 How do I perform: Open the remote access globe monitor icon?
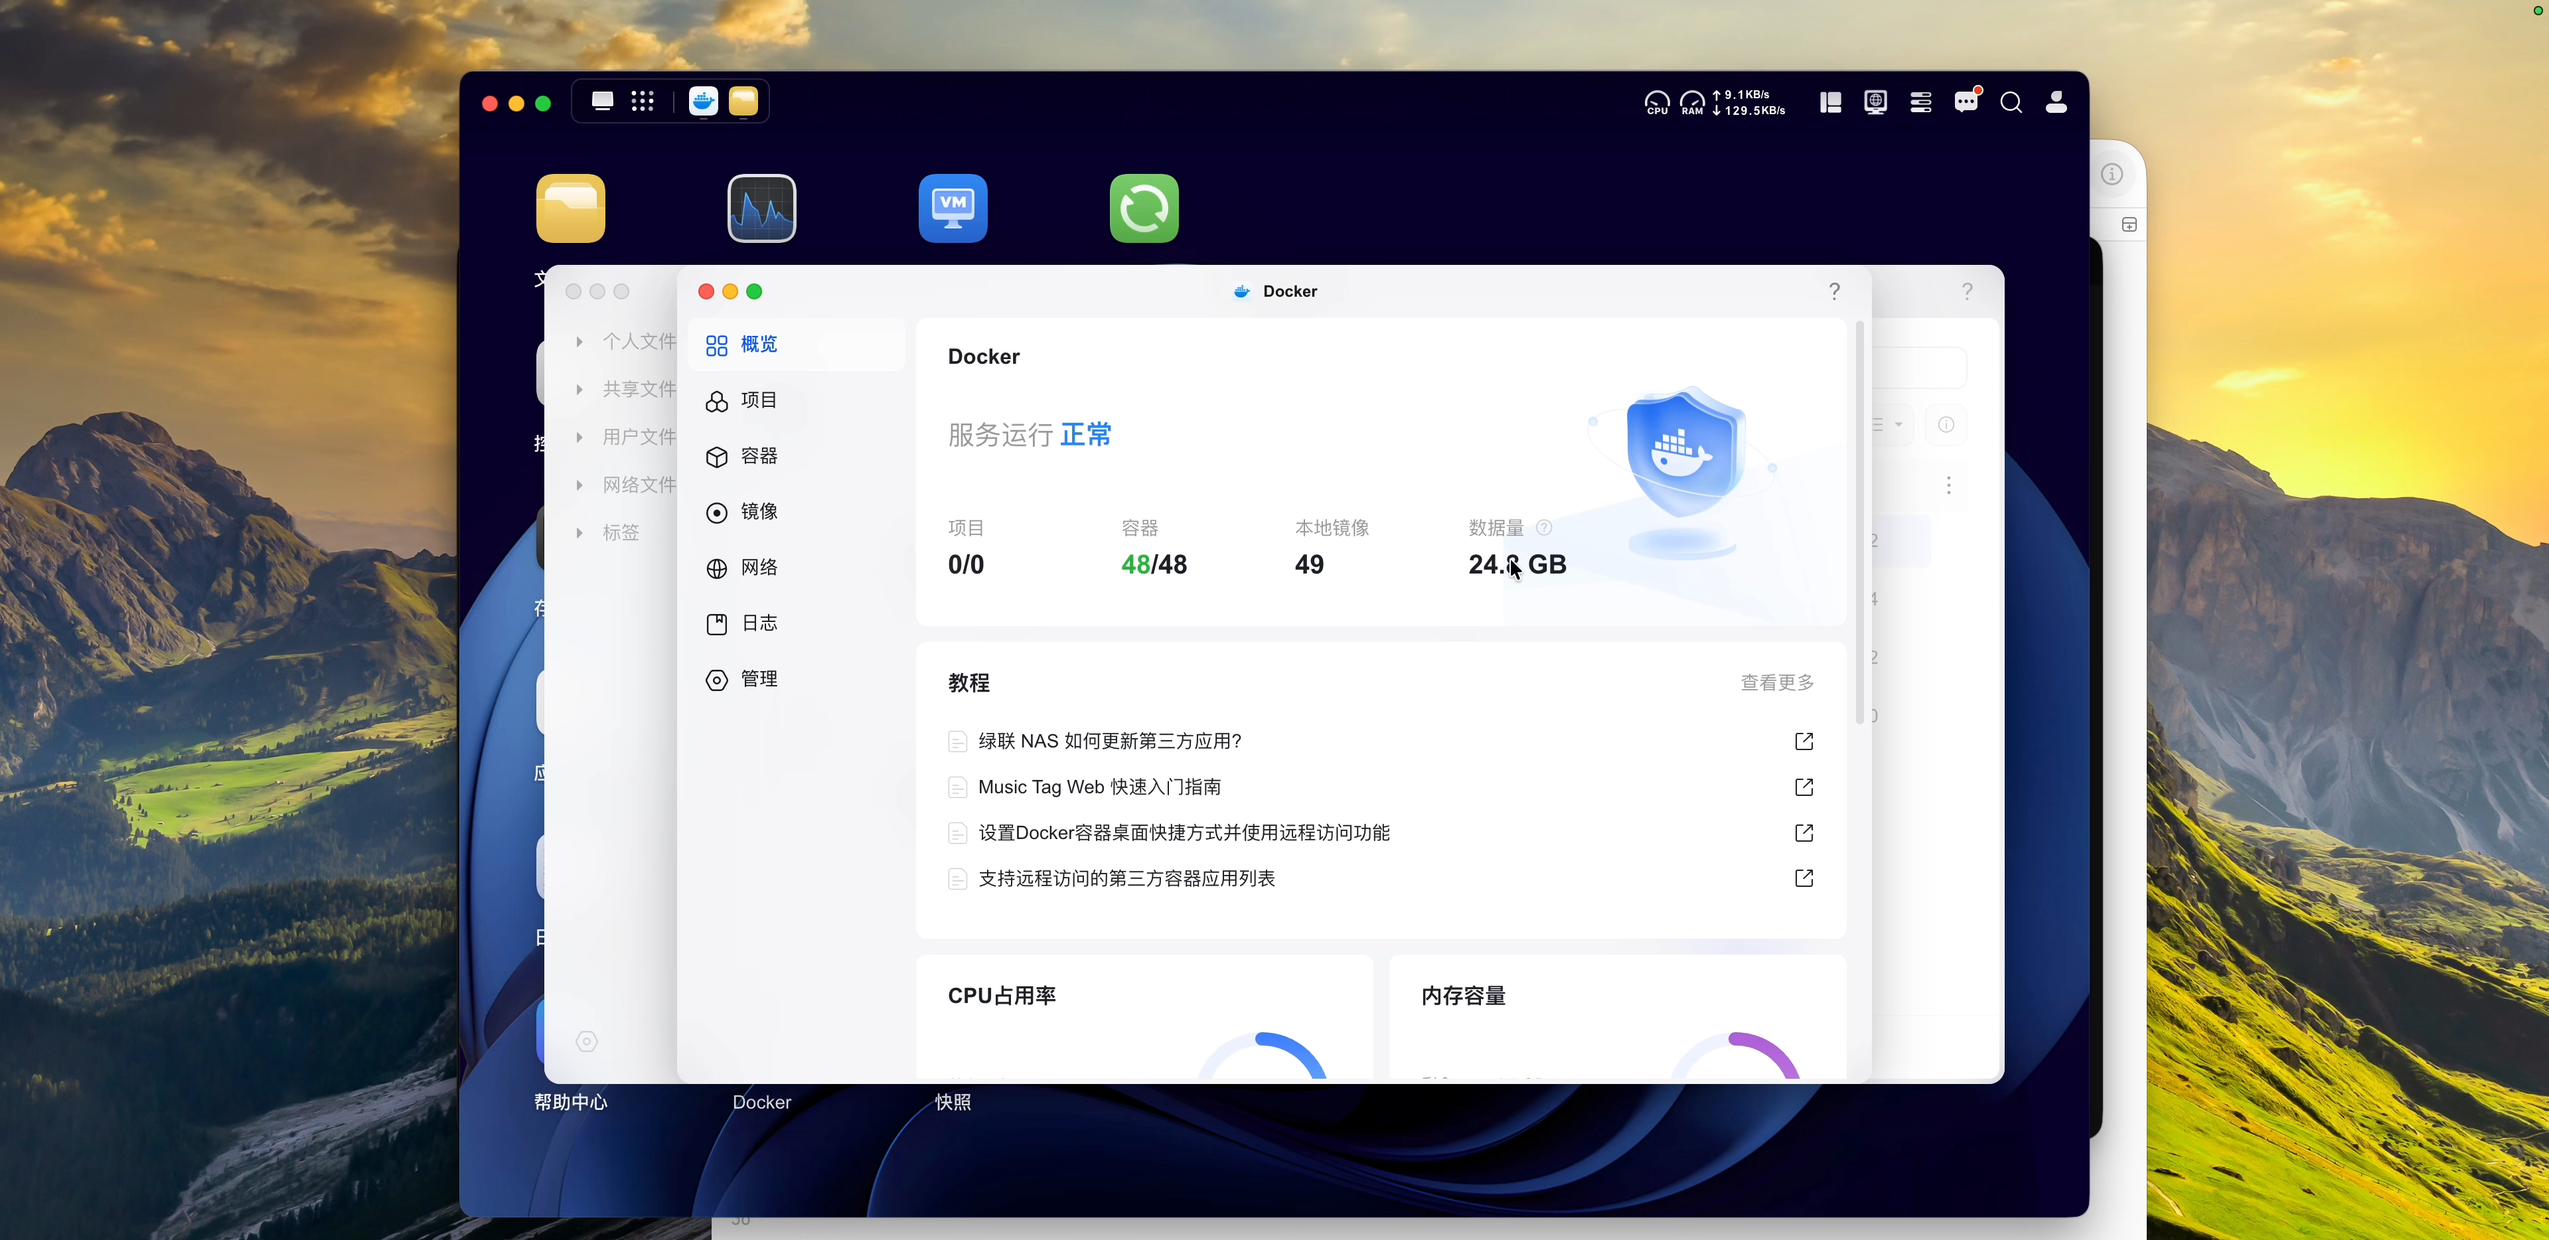click(x=1876, y=103)
